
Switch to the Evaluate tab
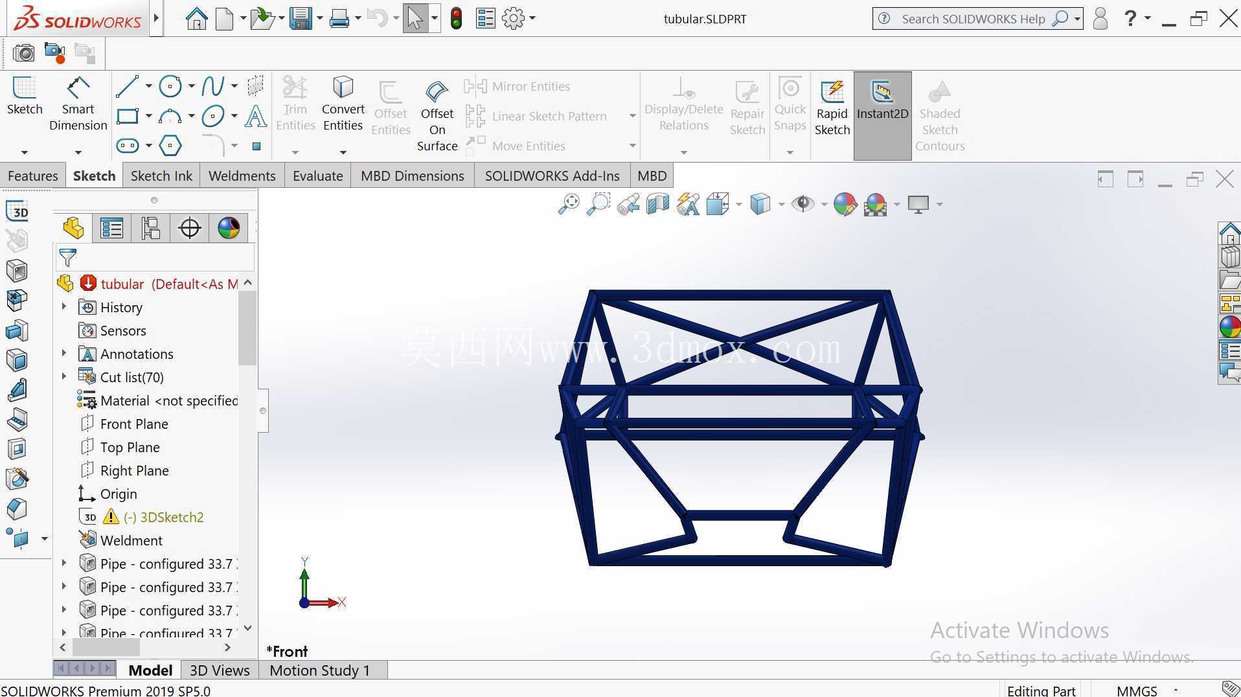tap(317, 176)
